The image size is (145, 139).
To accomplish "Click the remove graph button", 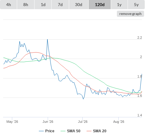I will [x=130, y=14].
